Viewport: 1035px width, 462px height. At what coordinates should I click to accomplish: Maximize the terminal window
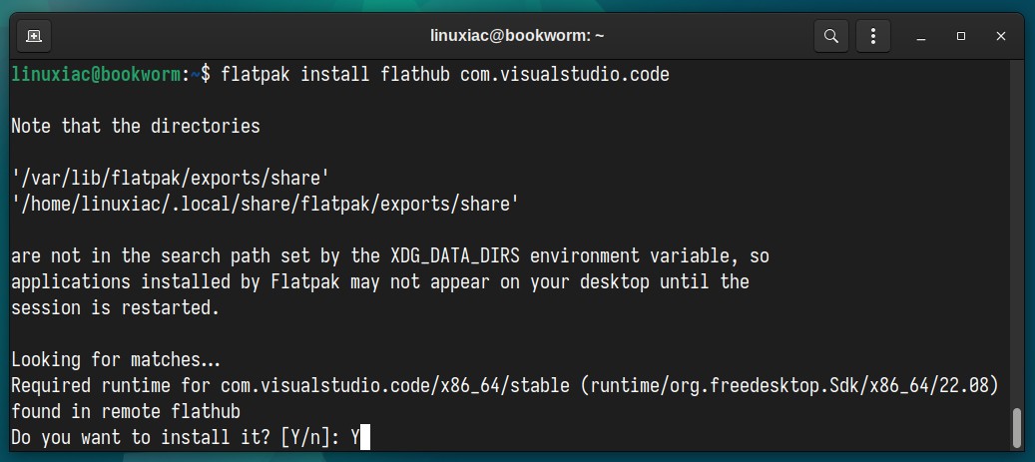tap(960, 36)
